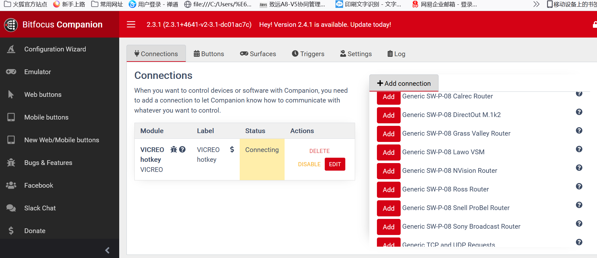The width and height of the screenshot is (597, 258).
Task: Open the Donate sidebar link
Action: tap(59, 231)
